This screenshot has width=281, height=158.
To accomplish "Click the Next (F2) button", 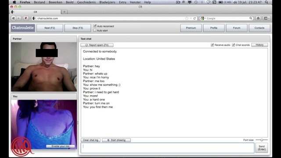I will (50, 28).
